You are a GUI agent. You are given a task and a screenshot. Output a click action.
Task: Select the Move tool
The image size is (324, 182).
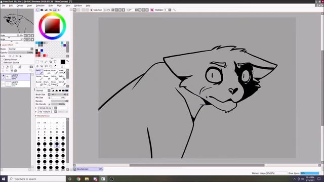(x=37, y=66)
